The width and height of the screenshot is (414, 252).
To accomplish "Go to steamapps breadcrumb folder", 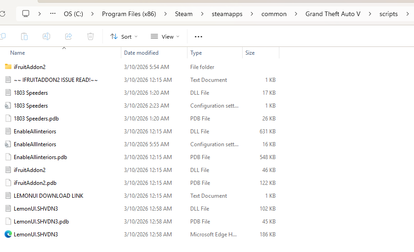I will [x=227, y=14].
